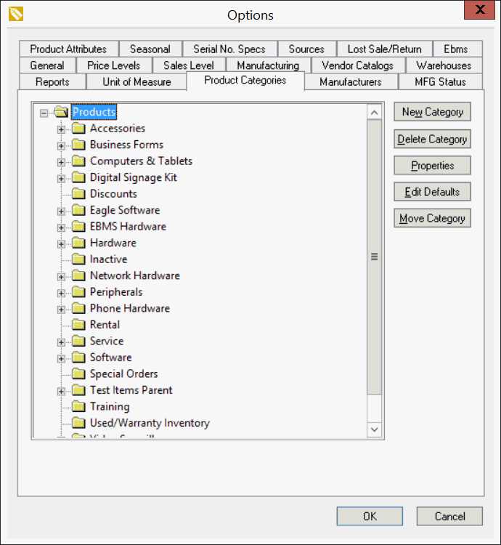Click the app icon in title bar

(x=15, y=14)
